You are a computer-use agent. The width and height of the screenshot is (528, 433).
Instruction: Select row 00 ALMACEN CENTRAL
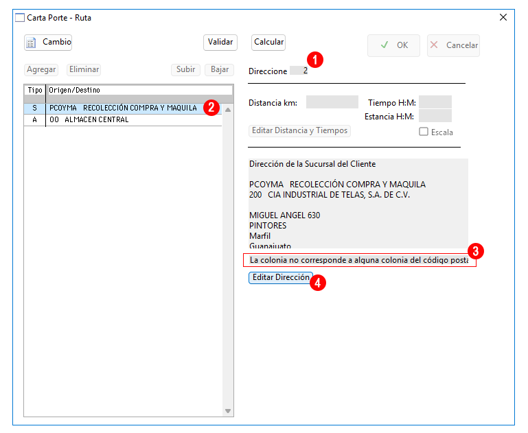(x=123, y=120)
